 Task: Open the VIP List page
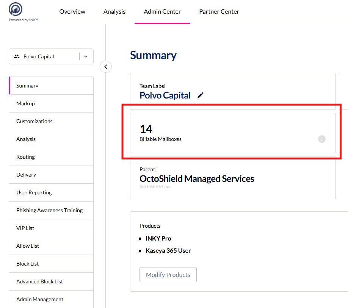(x=25, y=228)
